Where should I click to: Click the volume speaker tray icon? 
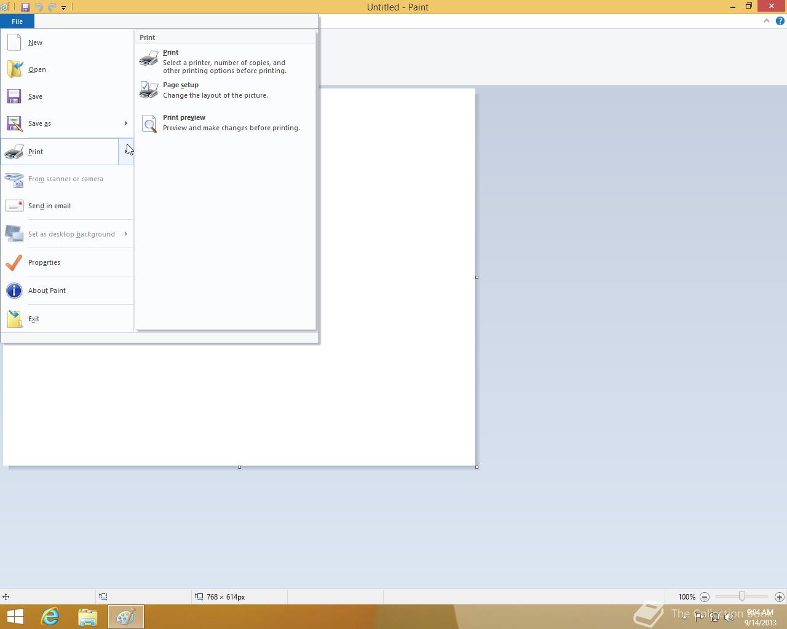coord(729,617)
